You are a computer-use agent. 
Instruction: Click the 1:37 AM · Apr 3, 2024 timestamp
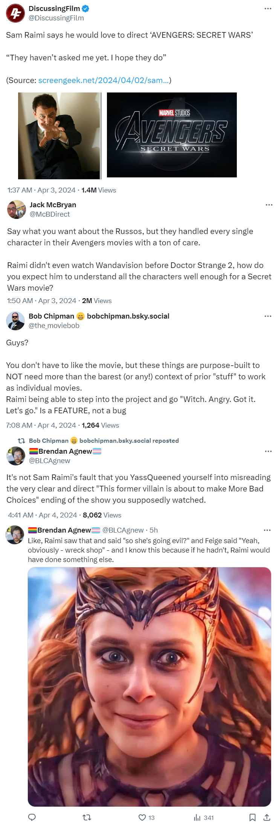(41, 190)
